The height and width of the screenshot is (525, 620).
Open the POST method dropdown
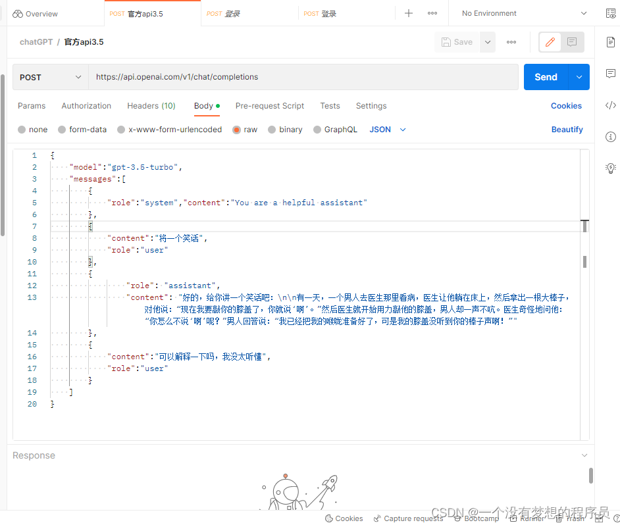tap(49, 77)
